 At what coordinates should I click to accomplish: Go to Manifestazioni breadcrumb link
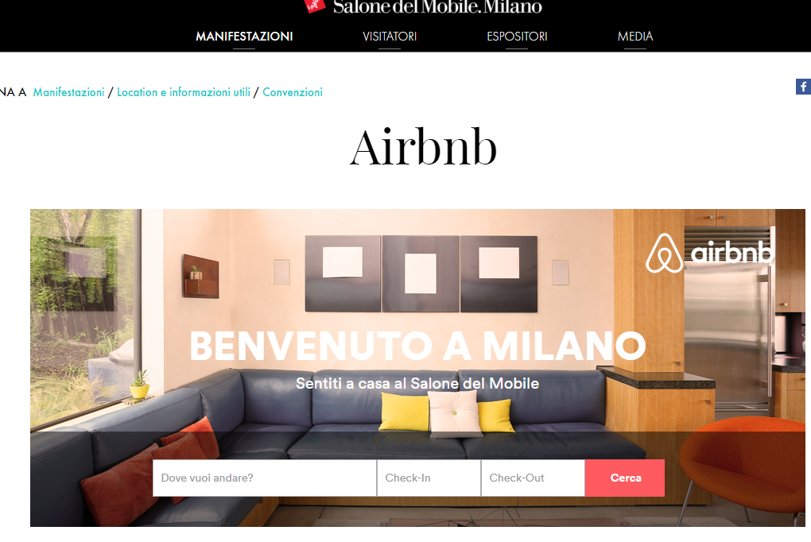tap(69, 92)
